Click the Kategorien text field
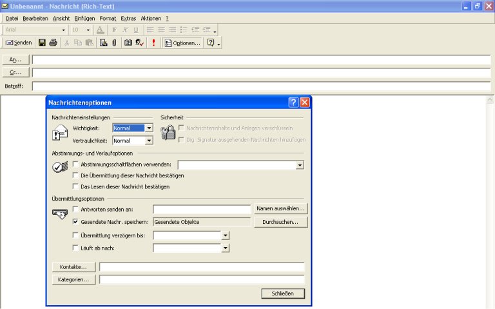Image resolution: width=495 pixels, height=309 pixels. pos(202,279)
